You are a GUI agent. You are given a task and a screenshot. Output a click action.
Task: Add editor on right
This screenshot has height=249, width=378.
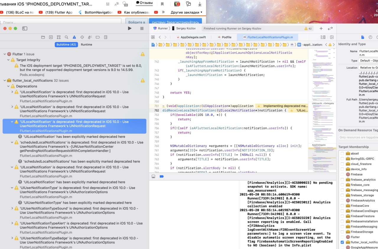pyautogui.click(x=332, y=37)
